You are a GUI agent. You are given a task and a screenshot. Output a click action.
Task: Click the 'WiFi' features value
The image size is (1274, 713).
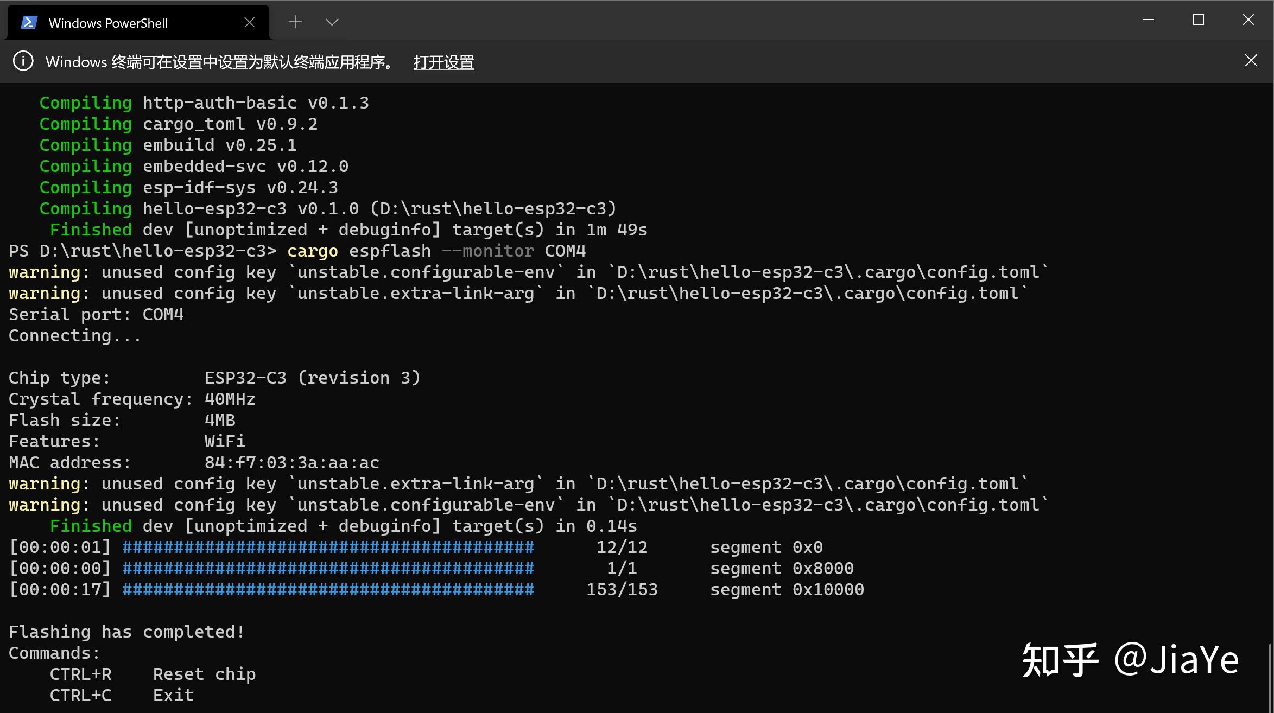[225, 441]
